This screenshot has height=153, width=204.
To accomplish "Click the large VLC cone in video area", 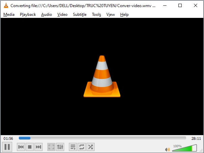I will [102, 76].
